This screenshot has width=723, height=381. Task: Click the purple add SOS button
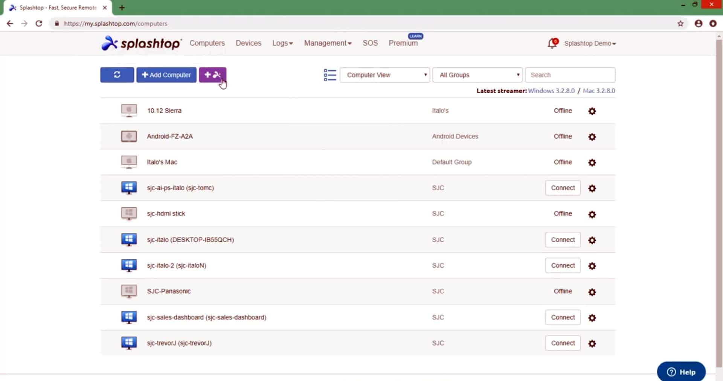coord(212,75)
